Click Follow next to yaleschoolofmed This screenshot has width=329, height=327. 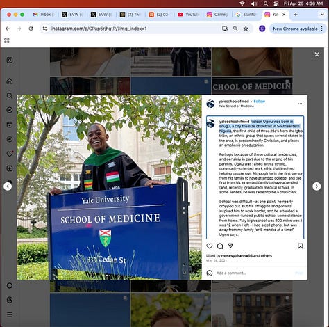260,102
